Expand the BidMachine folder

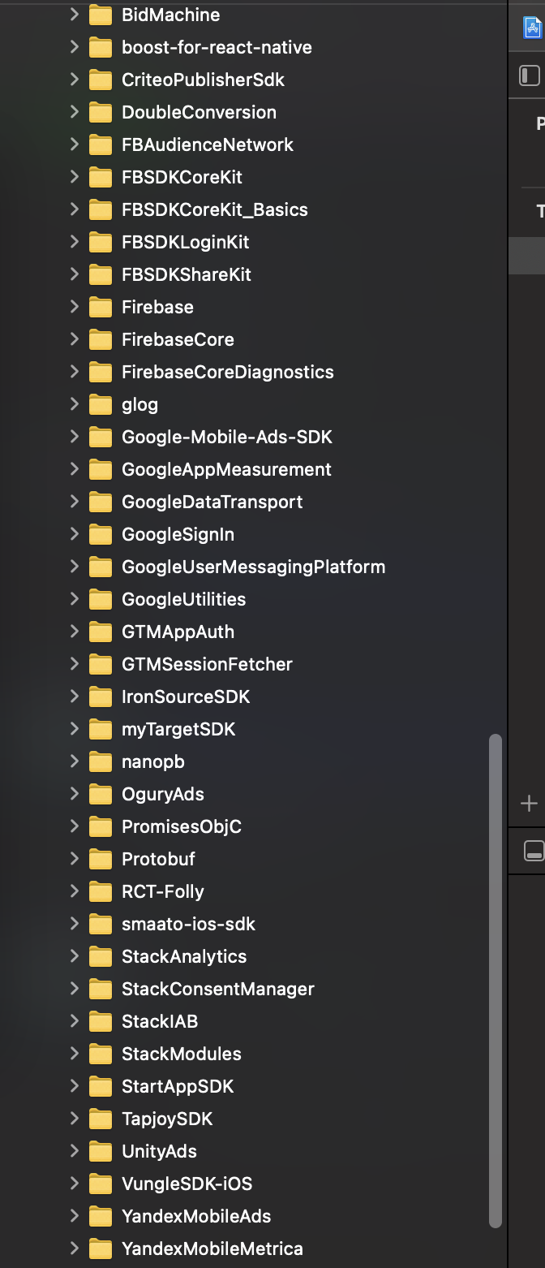point(73,15)
